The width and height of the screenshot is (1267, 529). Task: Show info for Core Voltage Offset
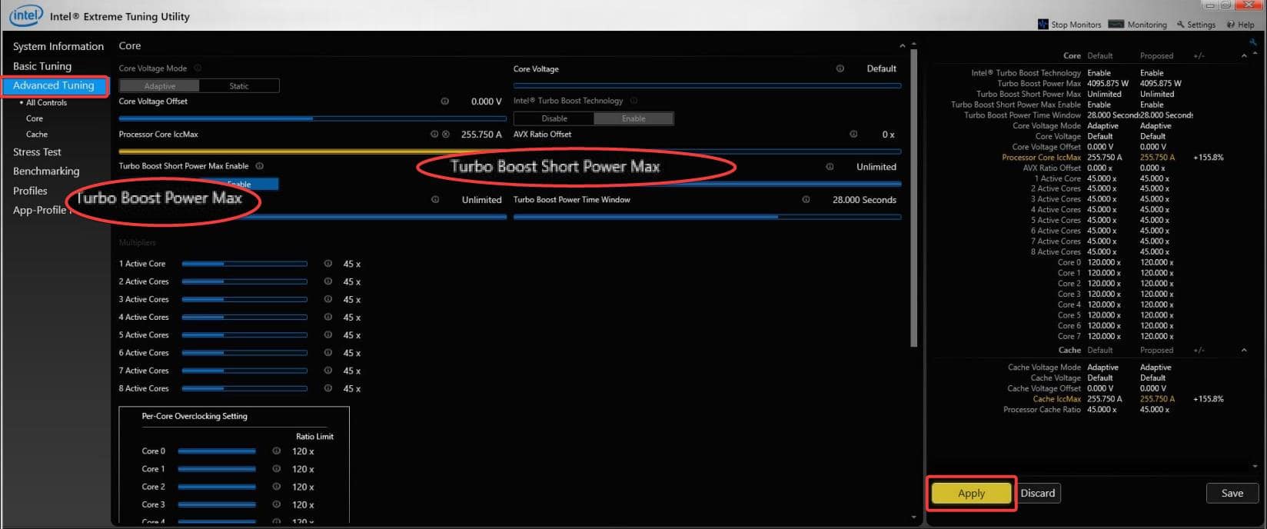[x=444, y=101]
